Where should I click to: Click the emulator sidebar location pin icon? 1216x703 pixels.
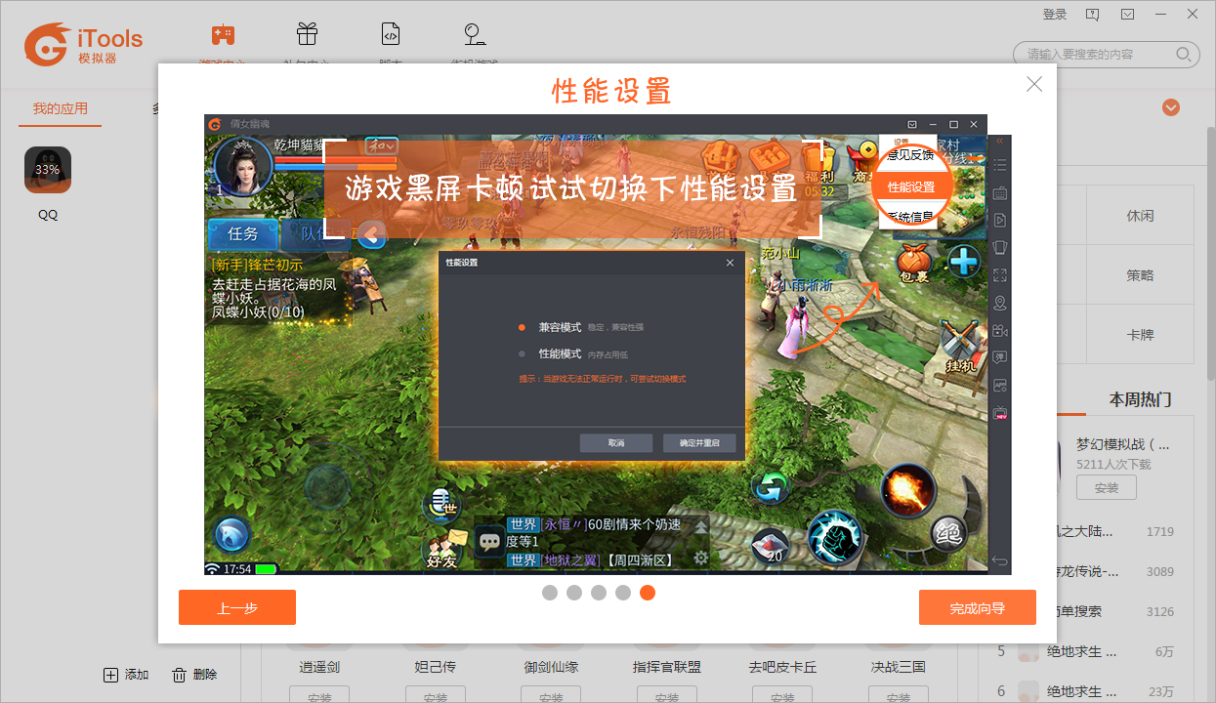pyautogui.click(x=999, y=304)
